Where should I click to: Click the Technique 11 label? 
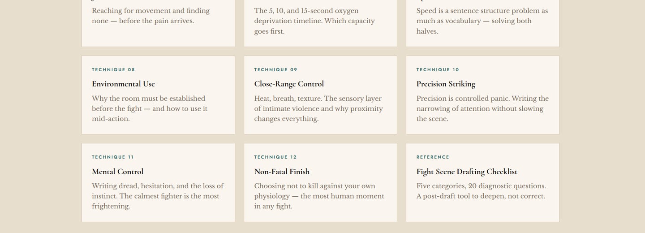113,157
